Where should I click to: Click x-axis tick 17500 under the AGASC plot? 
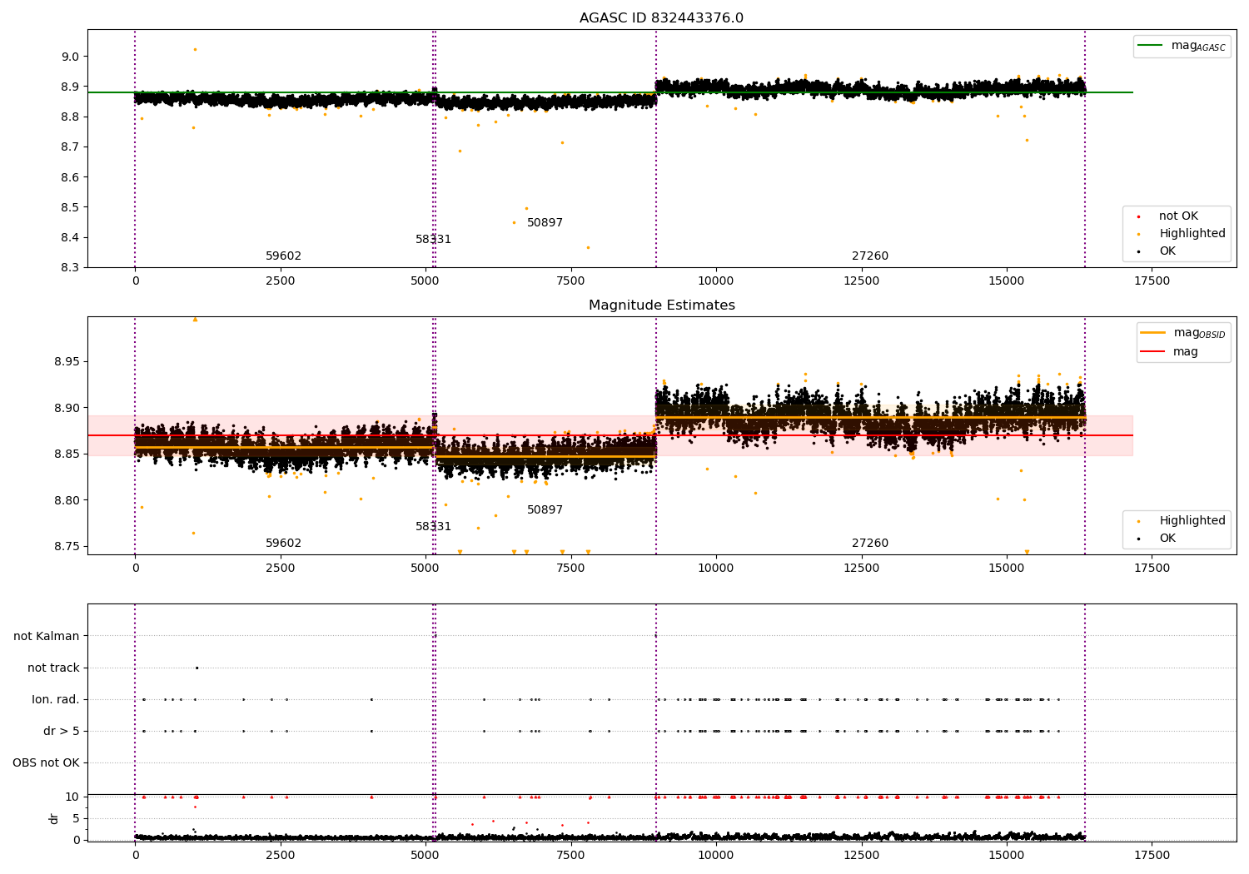pyautogui.click(x=1152, y=281)
